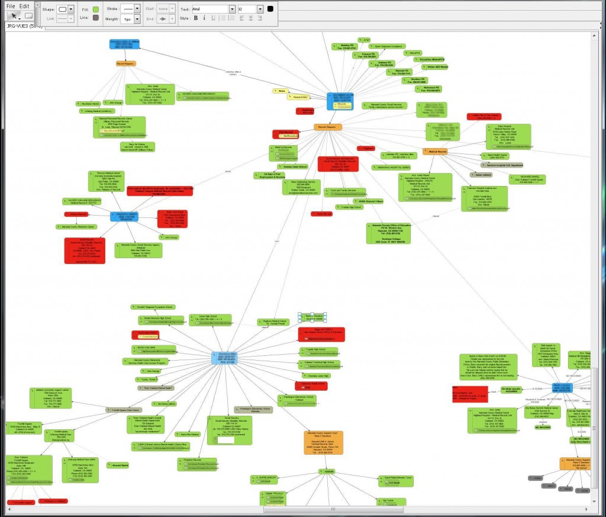Screen dimensions: 606x517
Task: Apply numbered list formatting
Action: click(223, 18)
